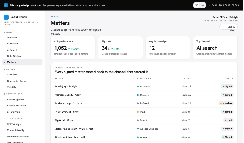Click the Lost status badge
The height and width of the screenshot is (143, 244).
228,120
